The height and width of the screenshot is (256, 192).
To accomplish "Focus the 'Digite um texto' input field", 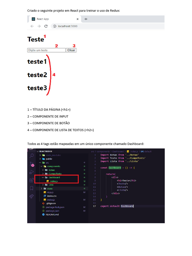I will tap(46, 50).
